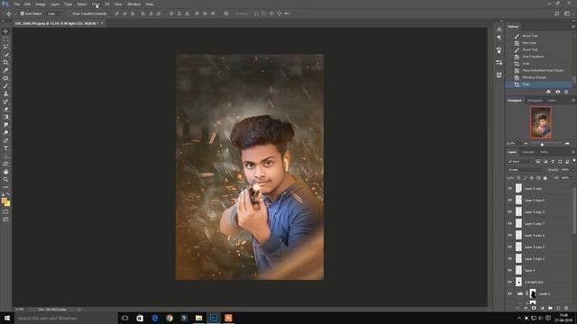Screen dimensions: 577x324
Task: Toggle the lock all layer attributes icon
Action: coord(545,178)
